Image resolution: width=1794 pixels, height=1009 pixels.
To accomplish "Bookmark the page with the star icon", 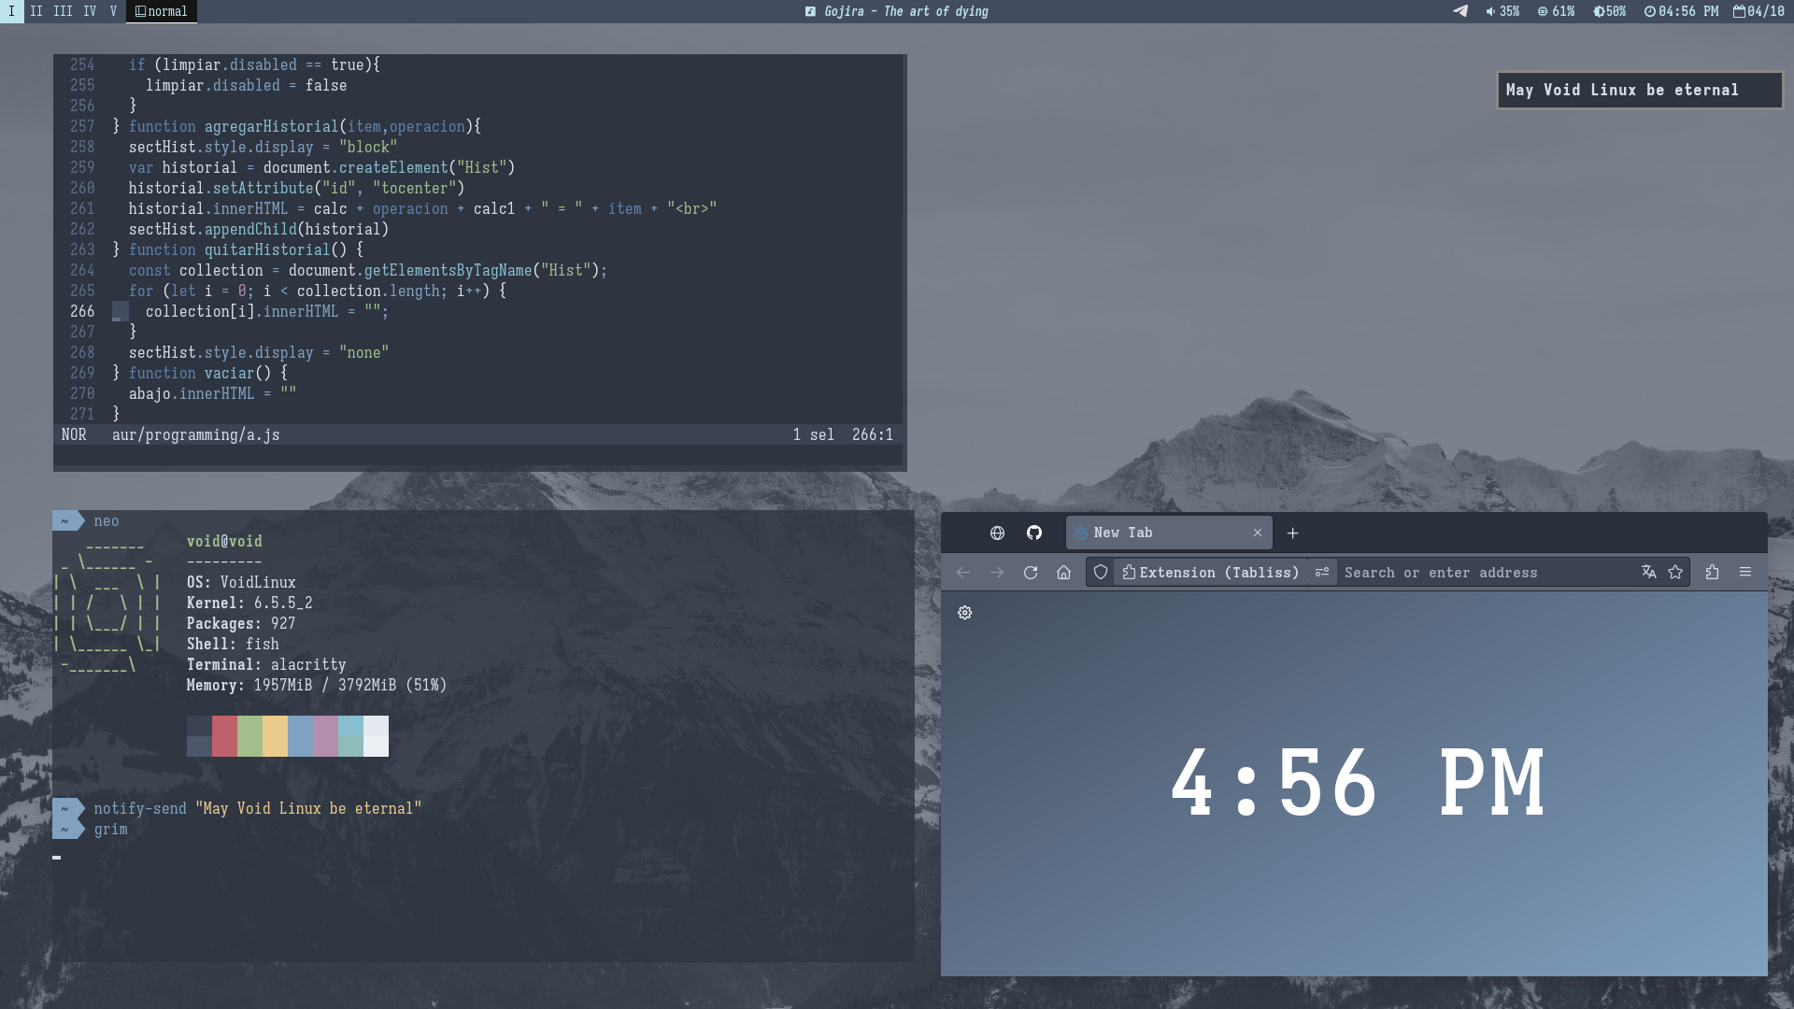I will [1675, 572].
